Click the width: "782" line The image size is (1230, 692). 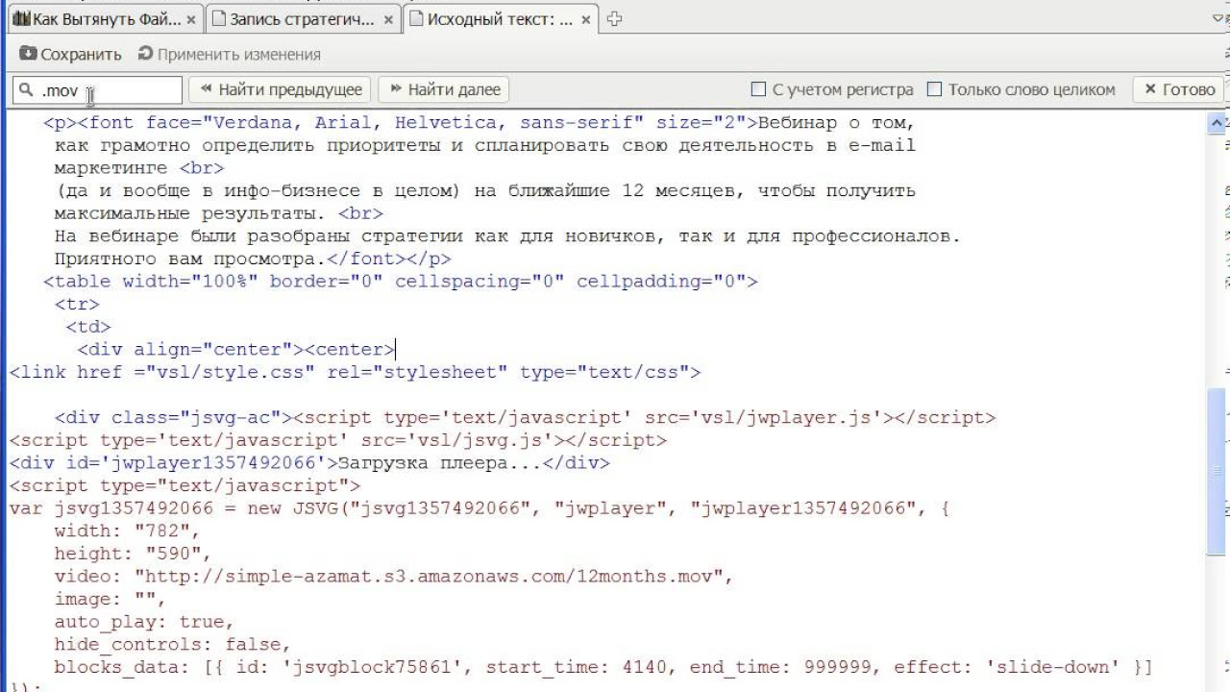pyautogui.click(x=127, y=531)
